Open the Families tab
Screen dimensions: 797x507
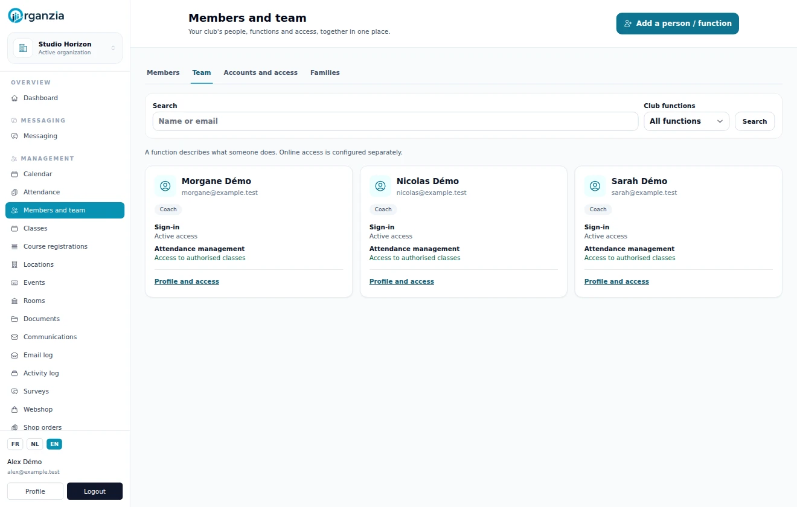[x=325, y=72]
